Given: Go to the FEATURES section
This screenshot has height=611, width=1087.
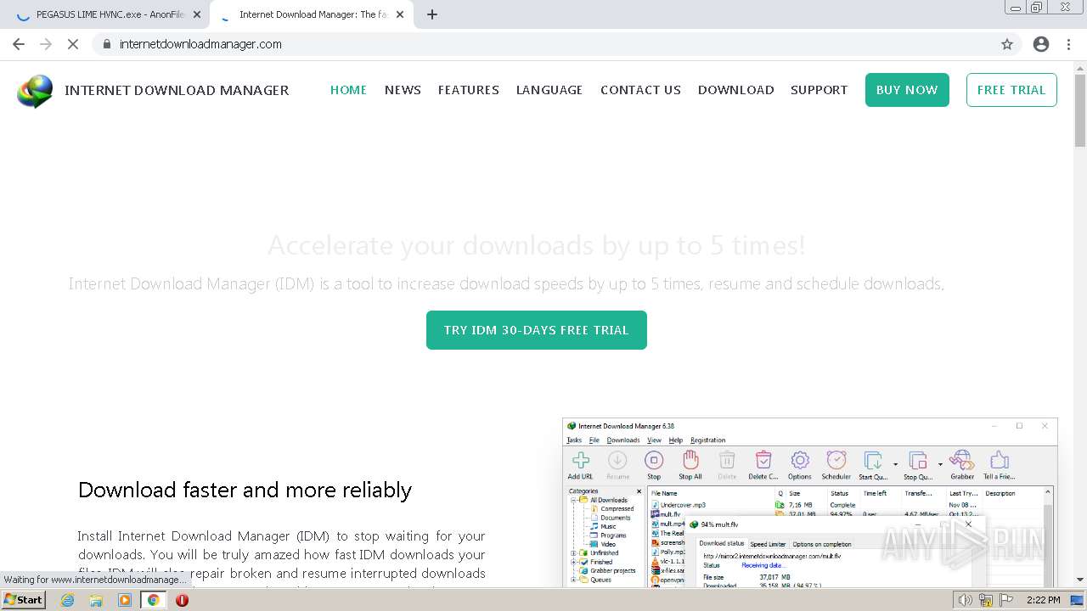Looking at the screenshot, I should click(469, 90).
